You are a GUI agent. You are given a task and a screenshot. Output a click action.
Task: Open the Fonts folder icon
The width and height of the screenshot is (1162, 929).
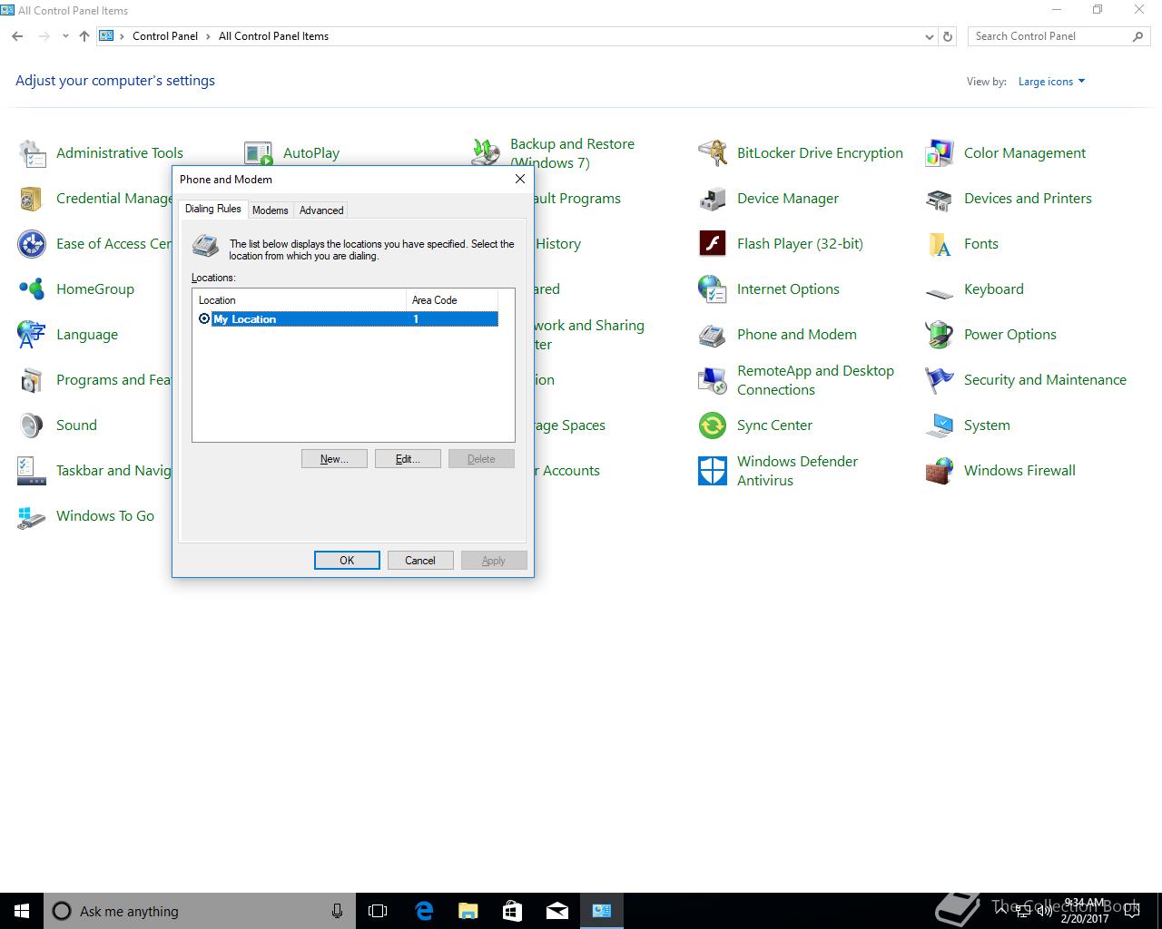(x=940, y=244)
